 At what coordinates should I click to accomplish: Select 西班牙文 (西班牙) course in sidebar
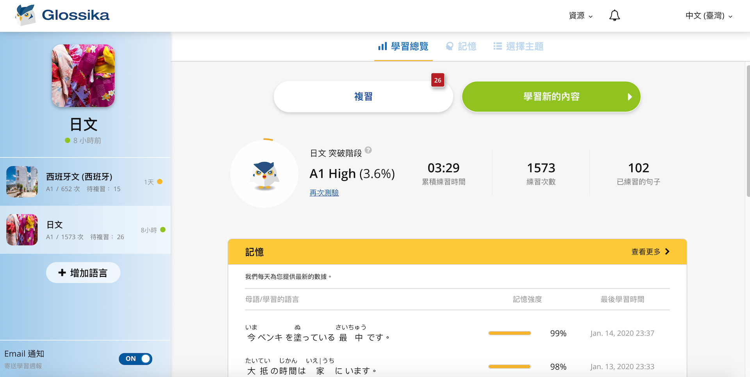coord(85,182)
